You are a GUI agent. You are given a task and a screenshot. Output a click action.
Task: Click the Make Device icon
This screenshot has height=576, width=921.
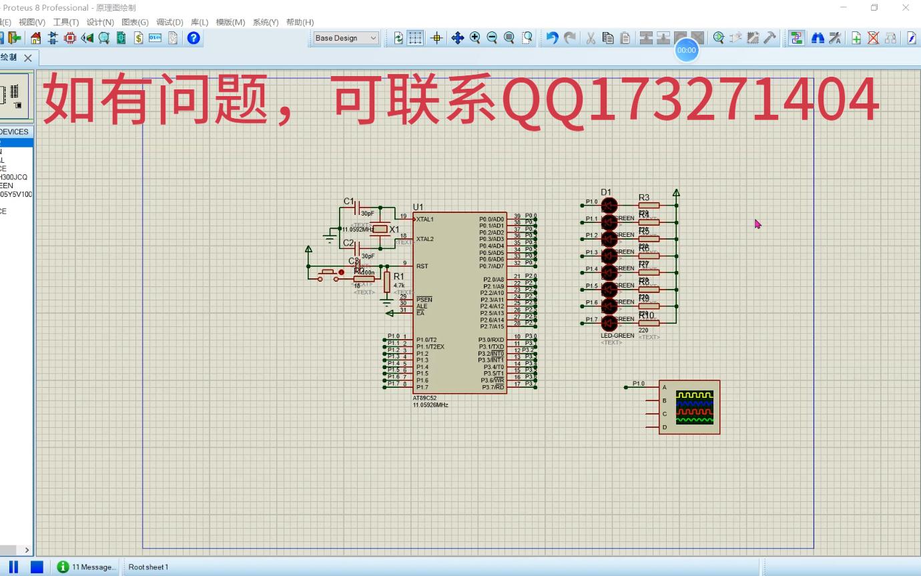point(735,38)
